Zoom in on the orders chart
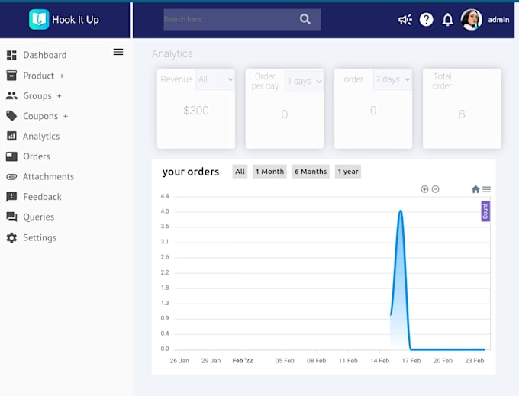The image size is (519, 396). pyautogui.click(x=424, y=189)
